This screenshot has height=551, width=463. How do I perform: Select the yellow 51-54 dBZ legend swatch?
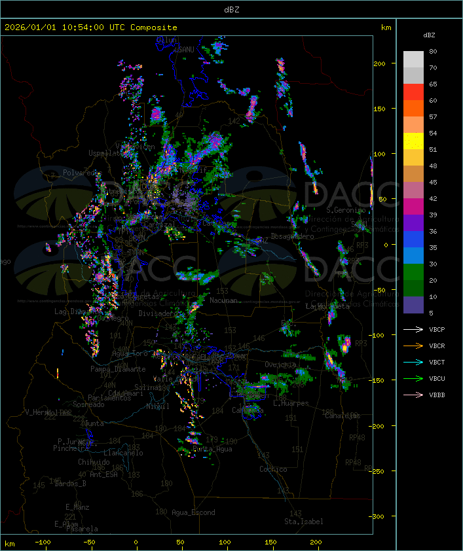pos(413,141)
